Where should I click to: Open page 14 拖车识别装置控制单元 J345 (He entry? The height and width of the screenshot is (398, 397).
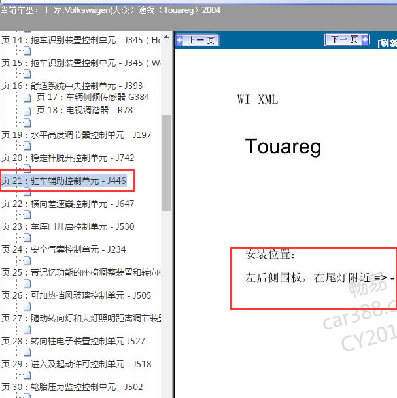click(81, 40)
